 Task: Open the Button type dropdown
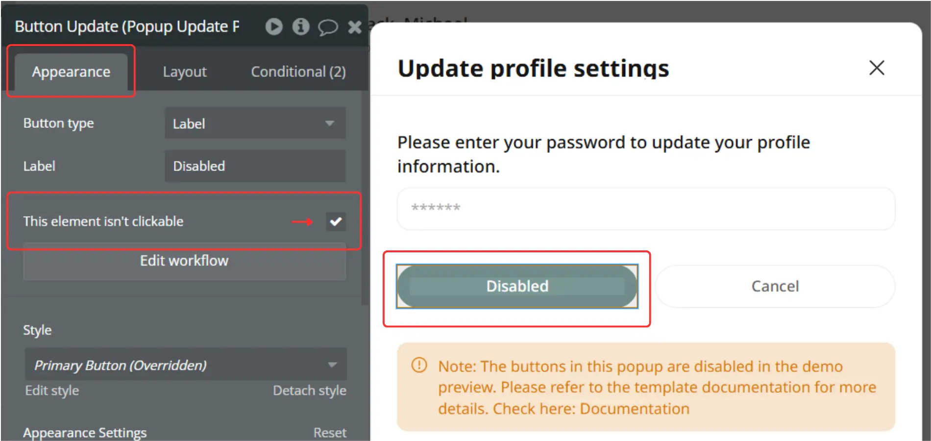tap(255, 123)
